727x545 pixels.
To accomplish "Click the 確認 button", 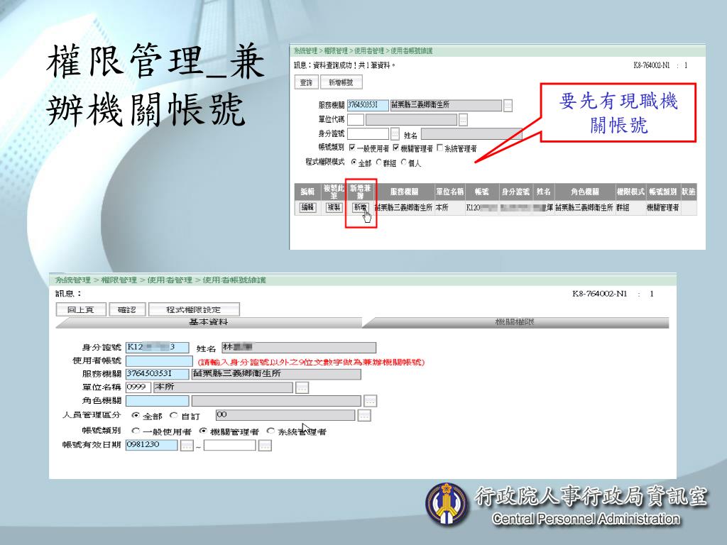I will pos(127,309).
